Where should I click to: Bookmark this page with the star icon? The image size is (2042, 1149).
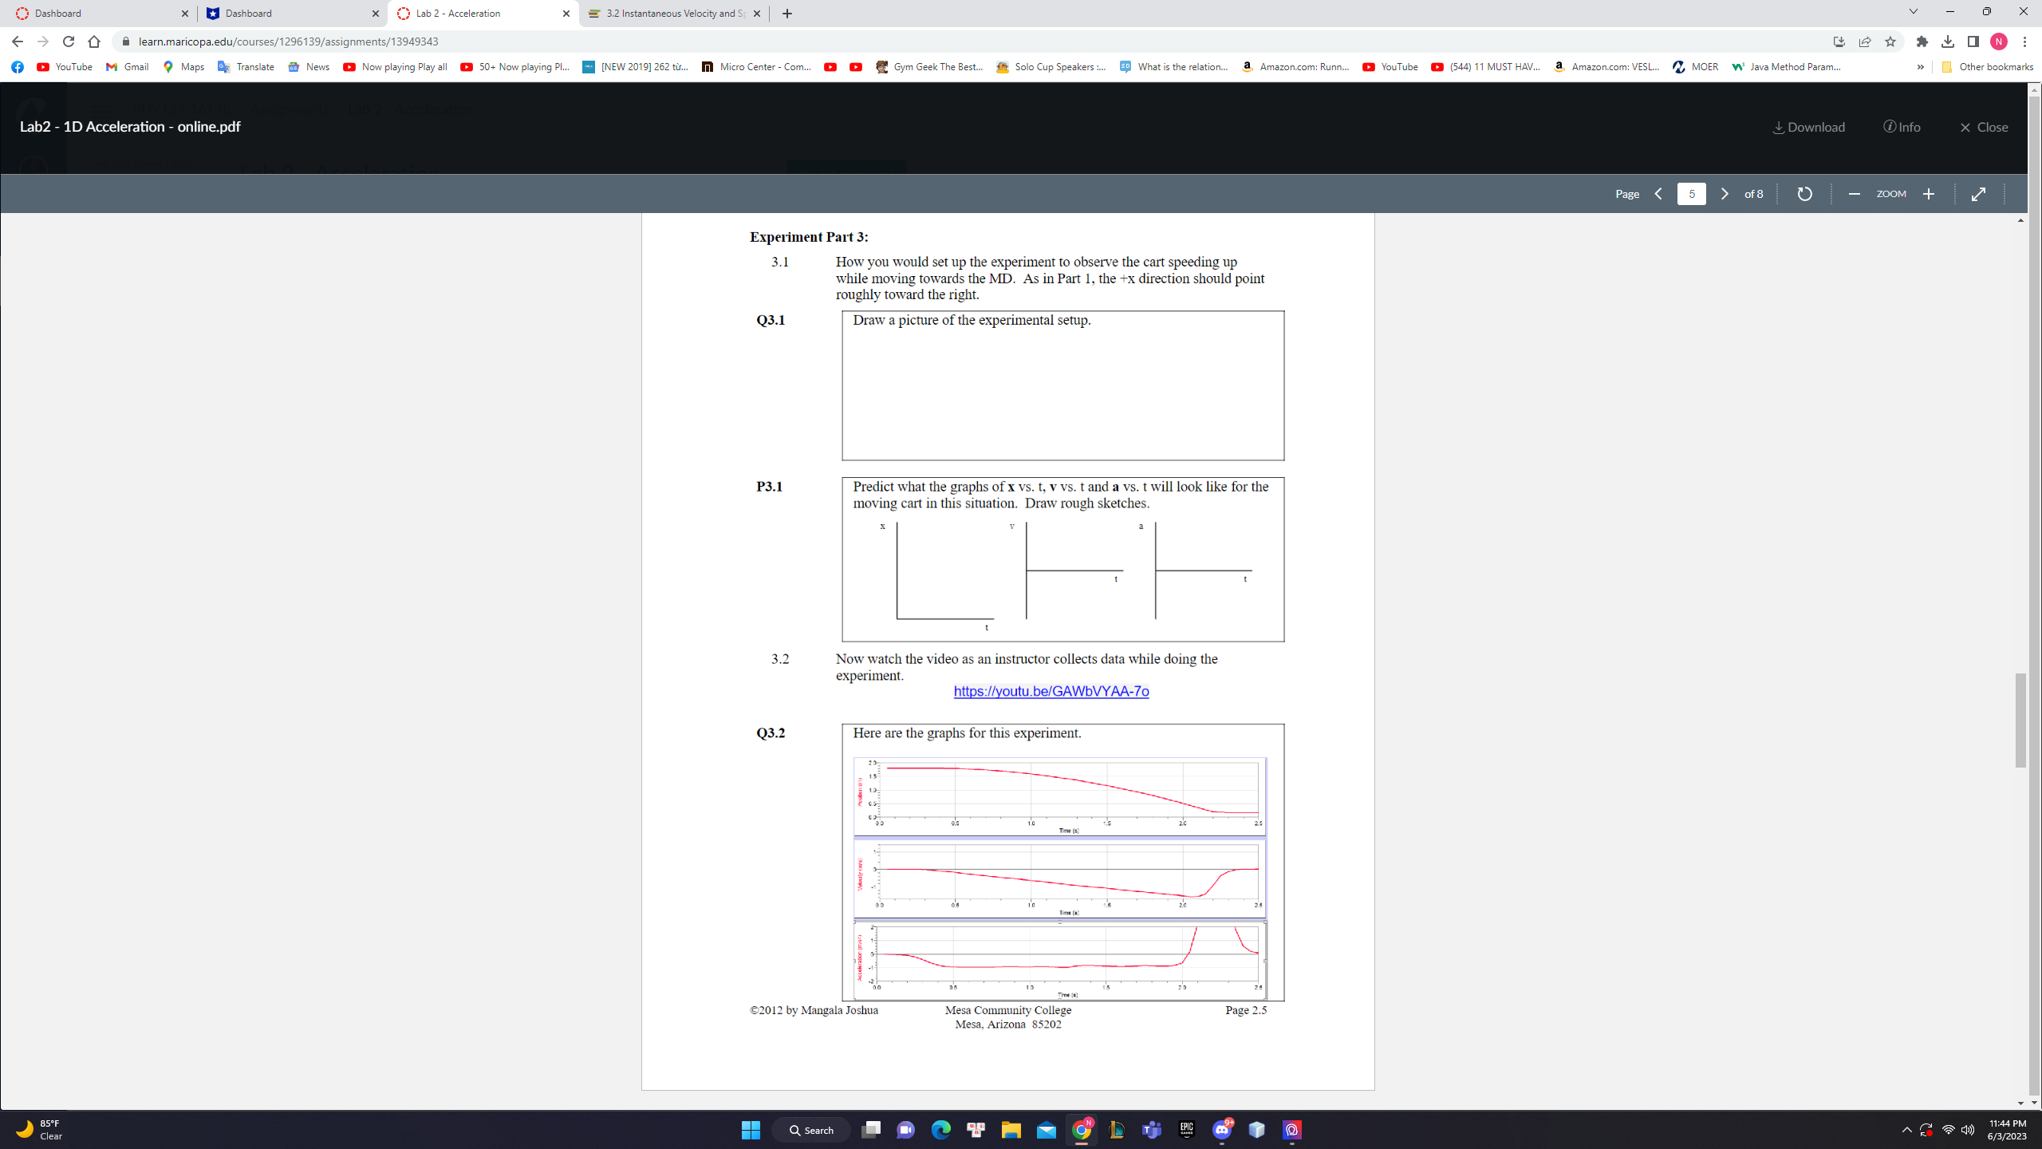(1890, 41)
